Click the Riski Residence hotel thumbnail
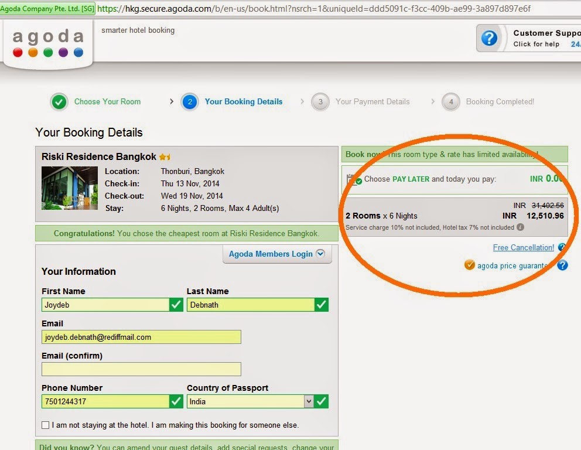Viewport: 581px width, 450px height. point(70,188)
